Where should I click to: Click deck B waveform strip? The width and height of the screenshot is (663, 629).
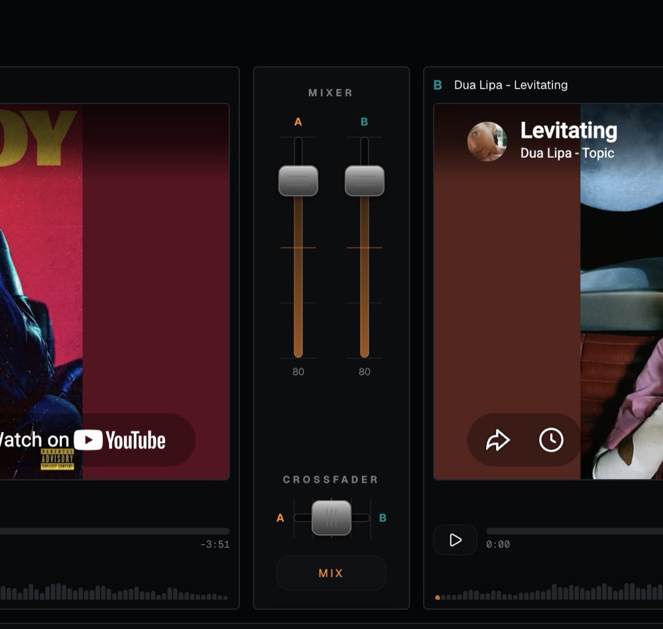[x=549, y=591]
